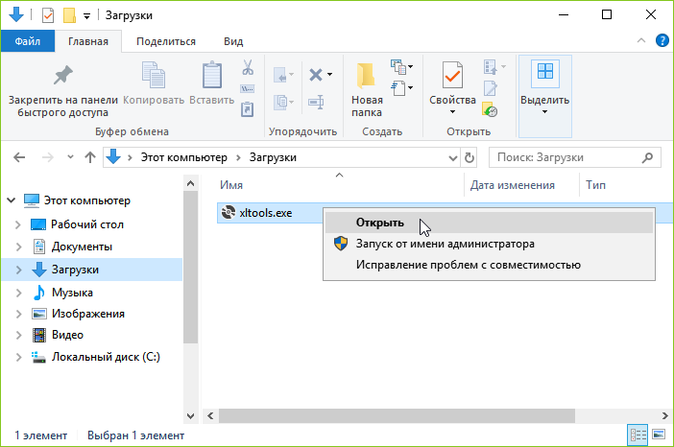Click the Move to icon
The width and height of the screenshot is (674, 447).
point(281,75)
